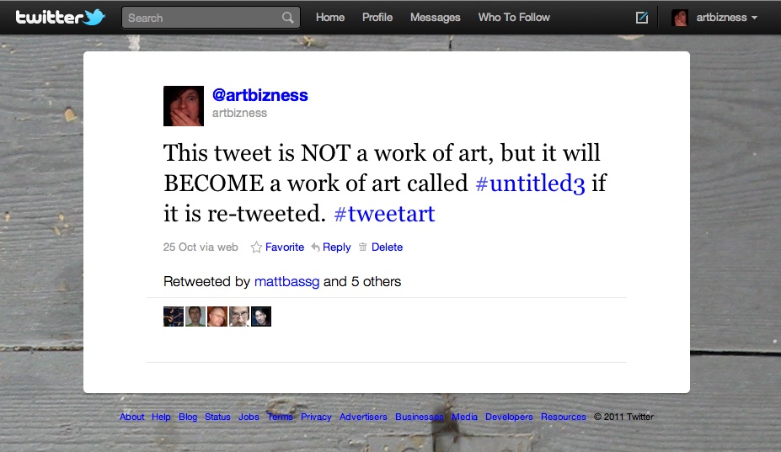This screenshot has width=781, height=452.
Task: Open the Status footer link
Action: click(x=217, y=417)
